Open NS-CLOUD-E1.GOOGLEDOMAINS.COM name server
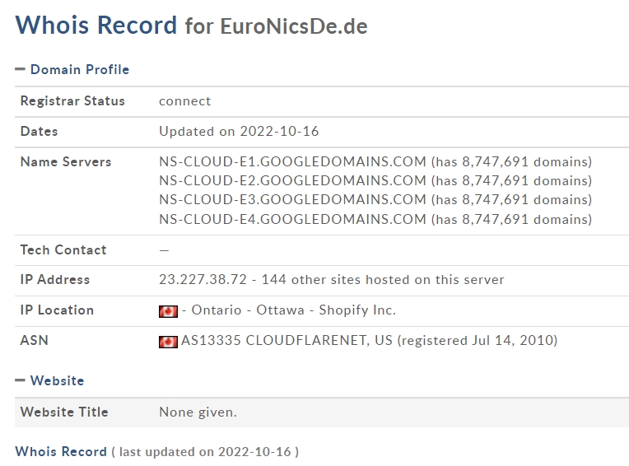The width and height of the screenshot is (629, 466). pos(292,161)
